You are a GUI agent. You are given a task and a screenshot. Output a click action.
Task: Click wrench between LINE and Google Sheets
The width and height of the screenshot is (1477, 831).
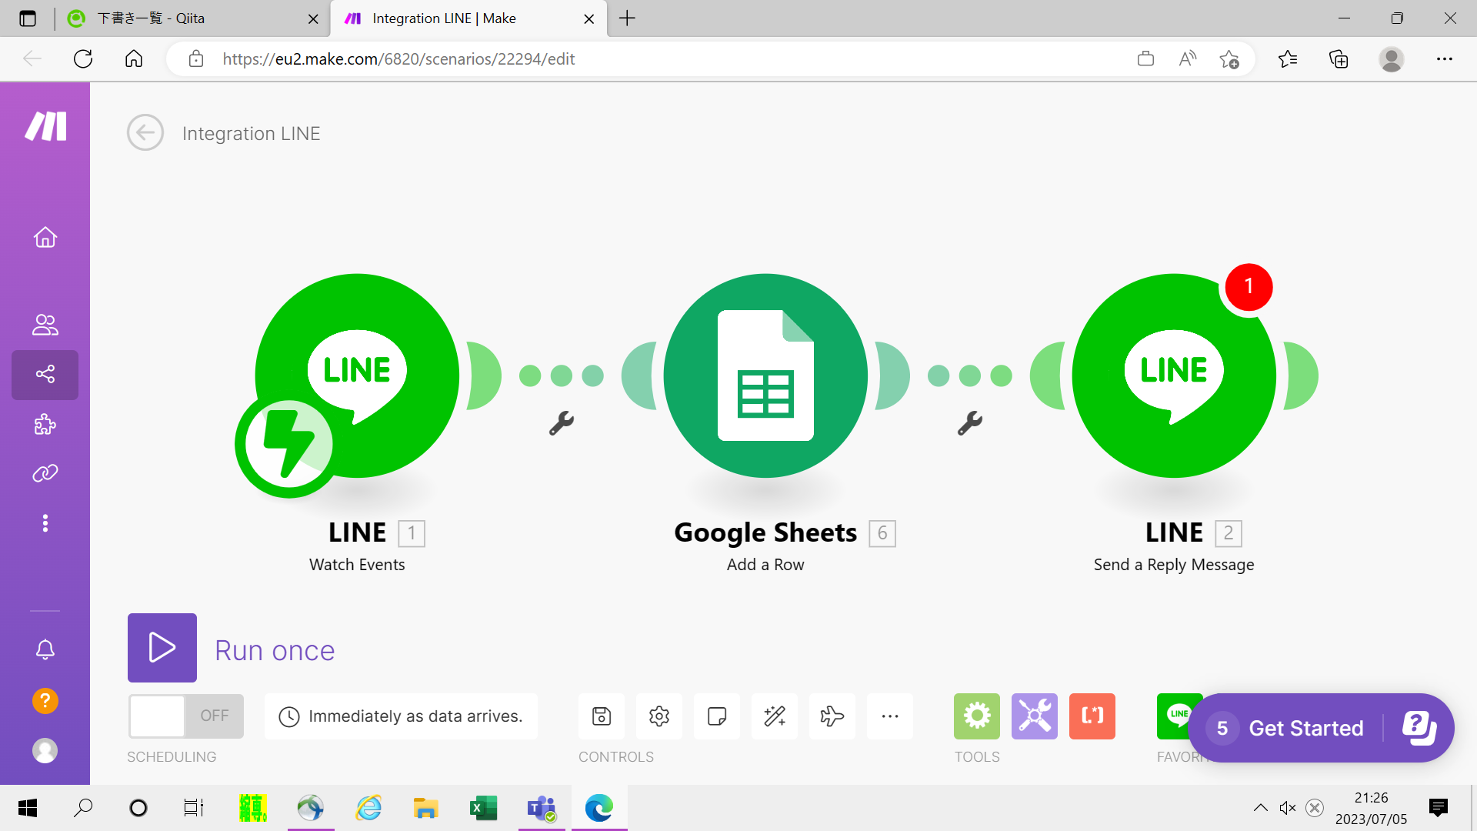pos(562,422)
